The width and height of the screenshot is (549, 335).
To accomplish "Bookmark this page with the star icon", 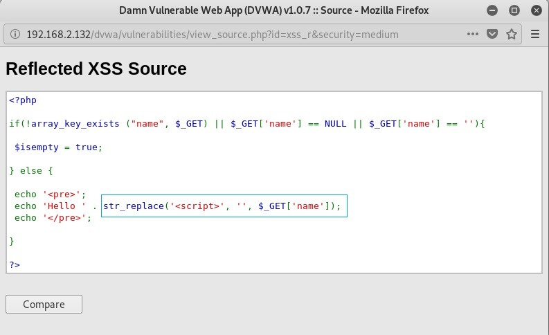I will tap(511, 34).
